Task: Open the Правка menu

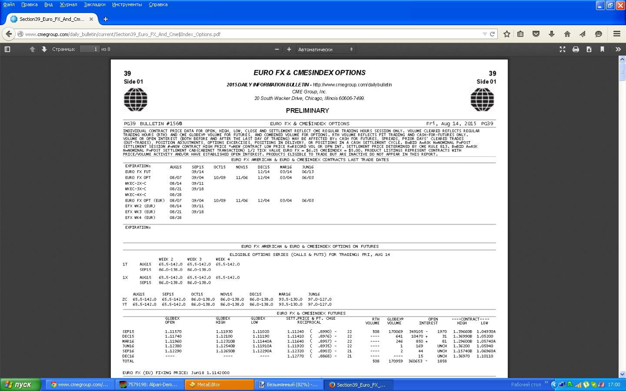Action: coord(30,4)
